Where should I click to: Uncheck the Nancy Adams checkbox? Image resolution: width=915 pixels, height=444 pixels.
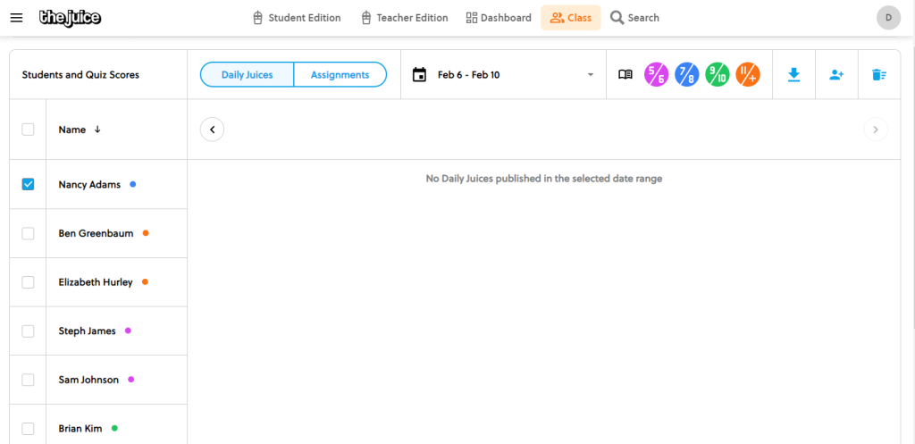[28, 184]
